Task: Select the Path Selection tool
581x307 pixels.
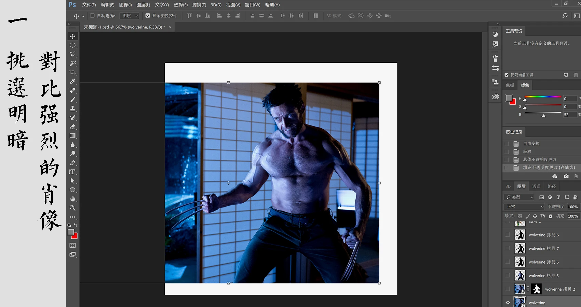Action: click(x=72, y=181)
